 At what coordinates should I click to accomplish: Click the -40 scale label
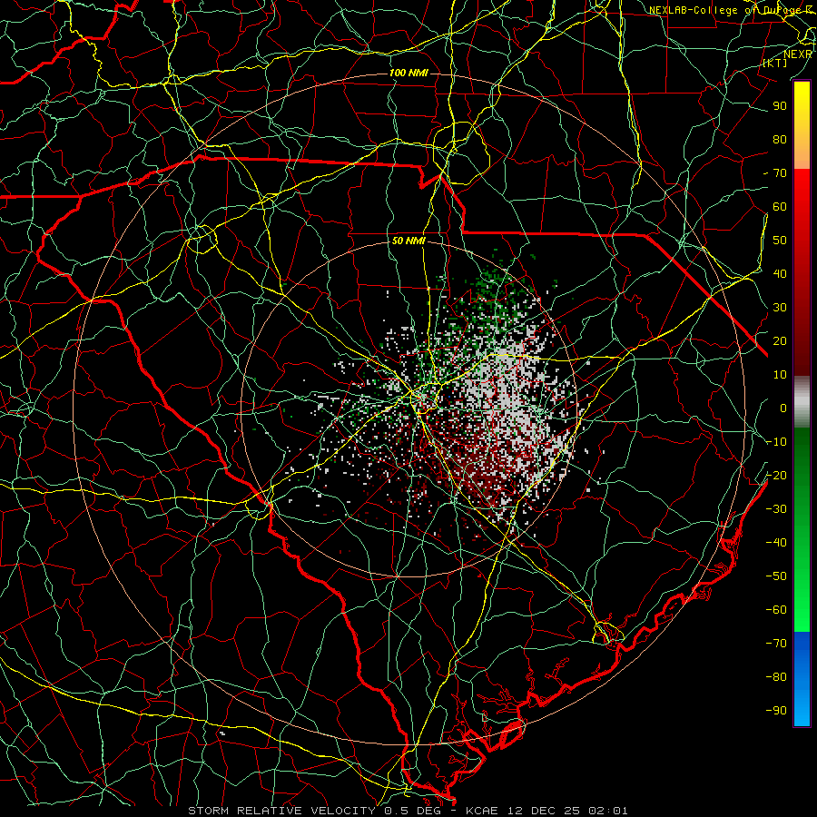click(x=777, y=543)
